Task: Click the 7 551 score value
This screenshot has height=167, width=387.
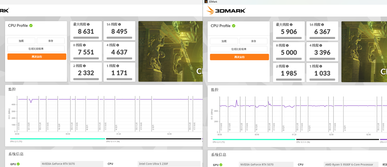Action: click(x=86, y=52)
